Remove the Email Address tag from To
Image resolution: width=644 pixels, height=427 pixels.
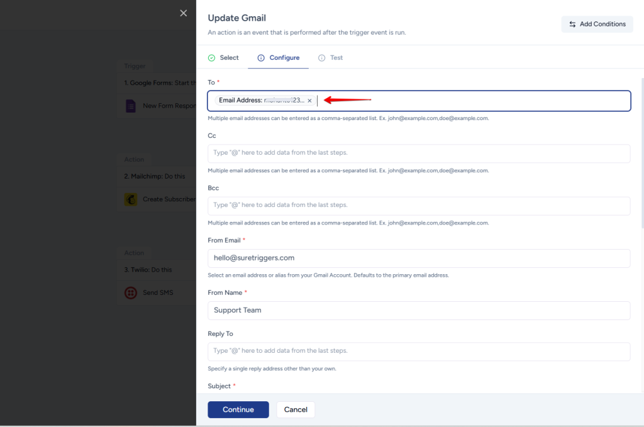click(309, 101)
